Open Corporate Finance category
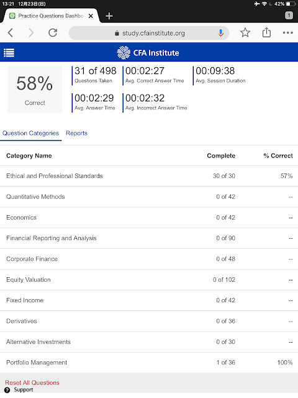298x398 pixels. pyautogui.click(x=149, y=259)
